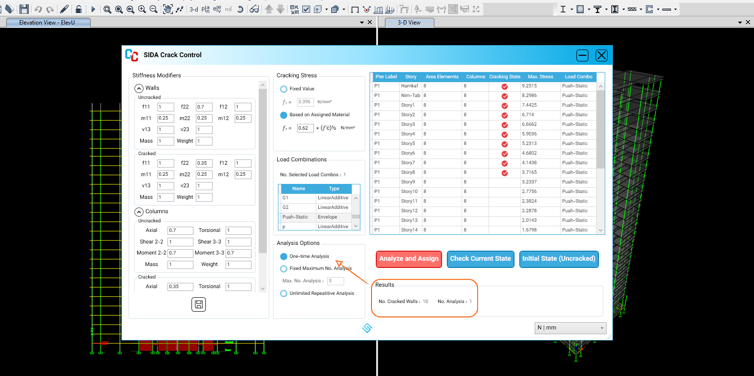Collapse the Columns section
Screen dimensions: 754x376
click(x=139, y=212)
